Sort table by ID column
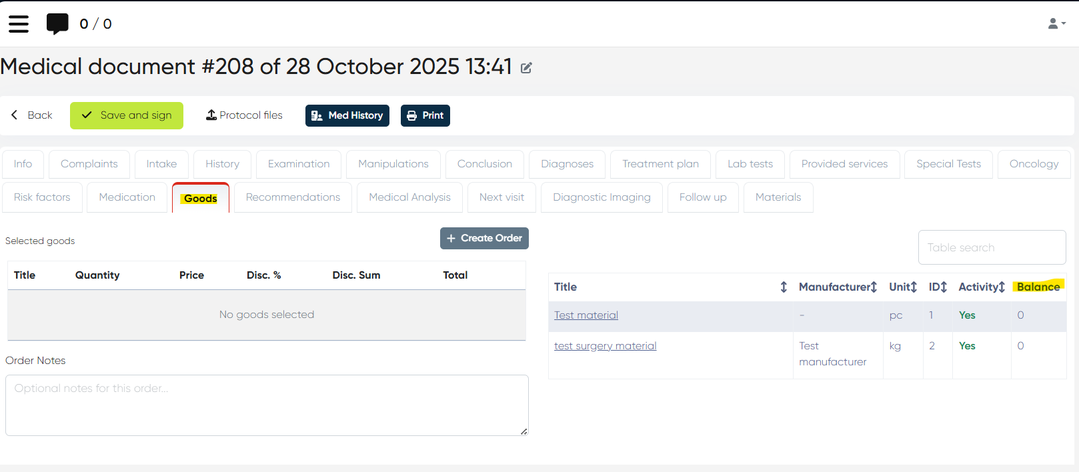1079x472 pixels. click(944, 287)
